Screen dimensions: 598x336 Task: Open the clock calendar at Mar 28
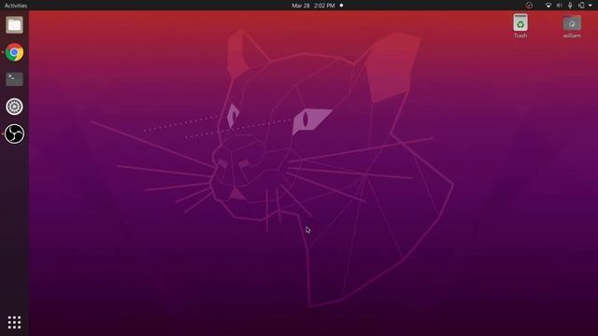(313, 6)
